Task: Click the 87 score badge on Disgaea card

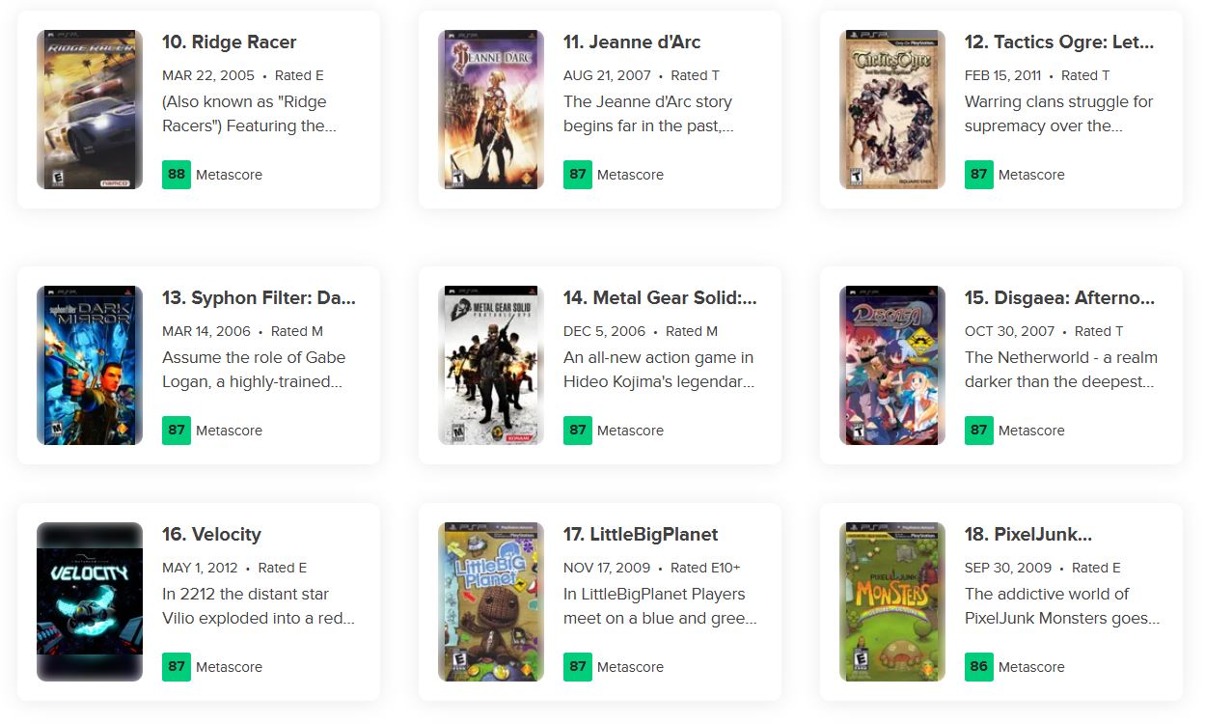Action: 979,431
